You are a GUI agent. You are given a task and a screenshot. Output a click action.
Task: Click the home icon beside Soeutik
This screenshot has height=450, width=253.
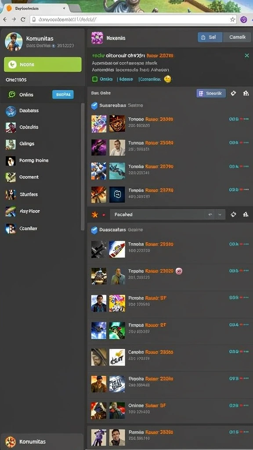click(246, 93)
